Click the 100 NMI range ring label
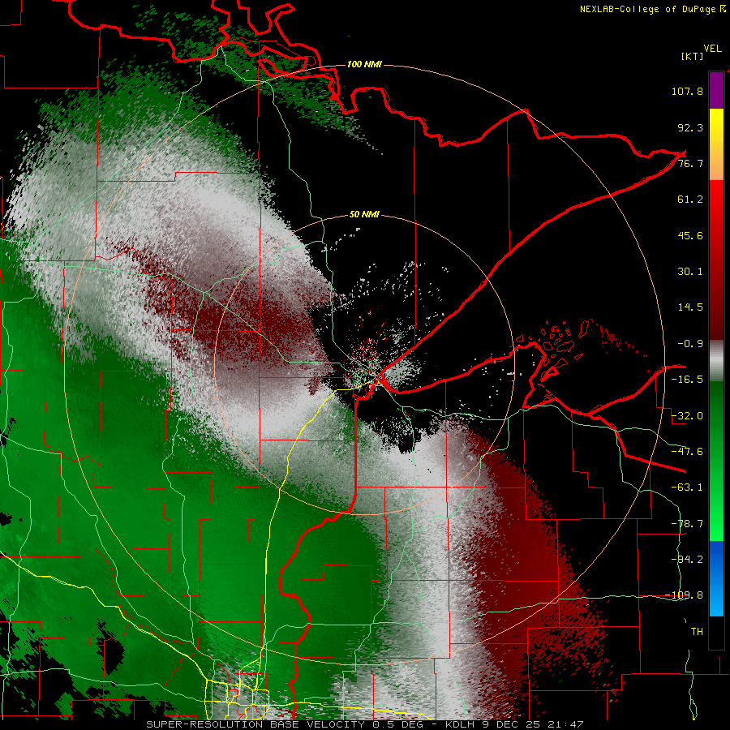Screen dimensions: 730x730 364,64
